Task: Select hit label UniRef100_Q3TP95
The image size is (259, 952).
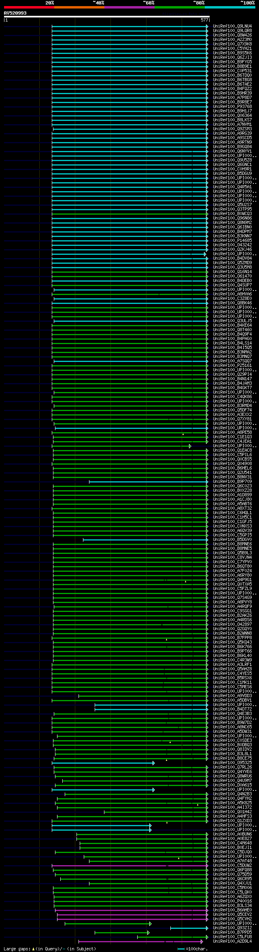Action: [x=232, y=209]
